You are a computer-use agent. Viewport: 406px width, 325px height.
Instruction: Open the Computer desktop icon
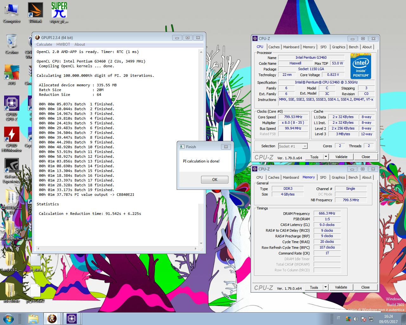[x=12, y=13]
